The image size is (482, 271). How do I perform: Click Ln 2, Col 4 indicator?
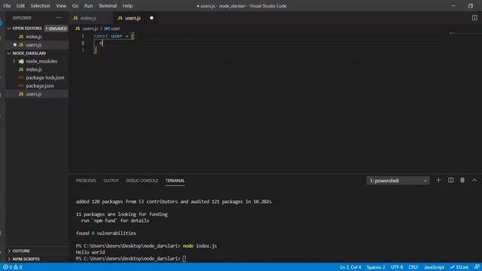click(x=350, y=267)
